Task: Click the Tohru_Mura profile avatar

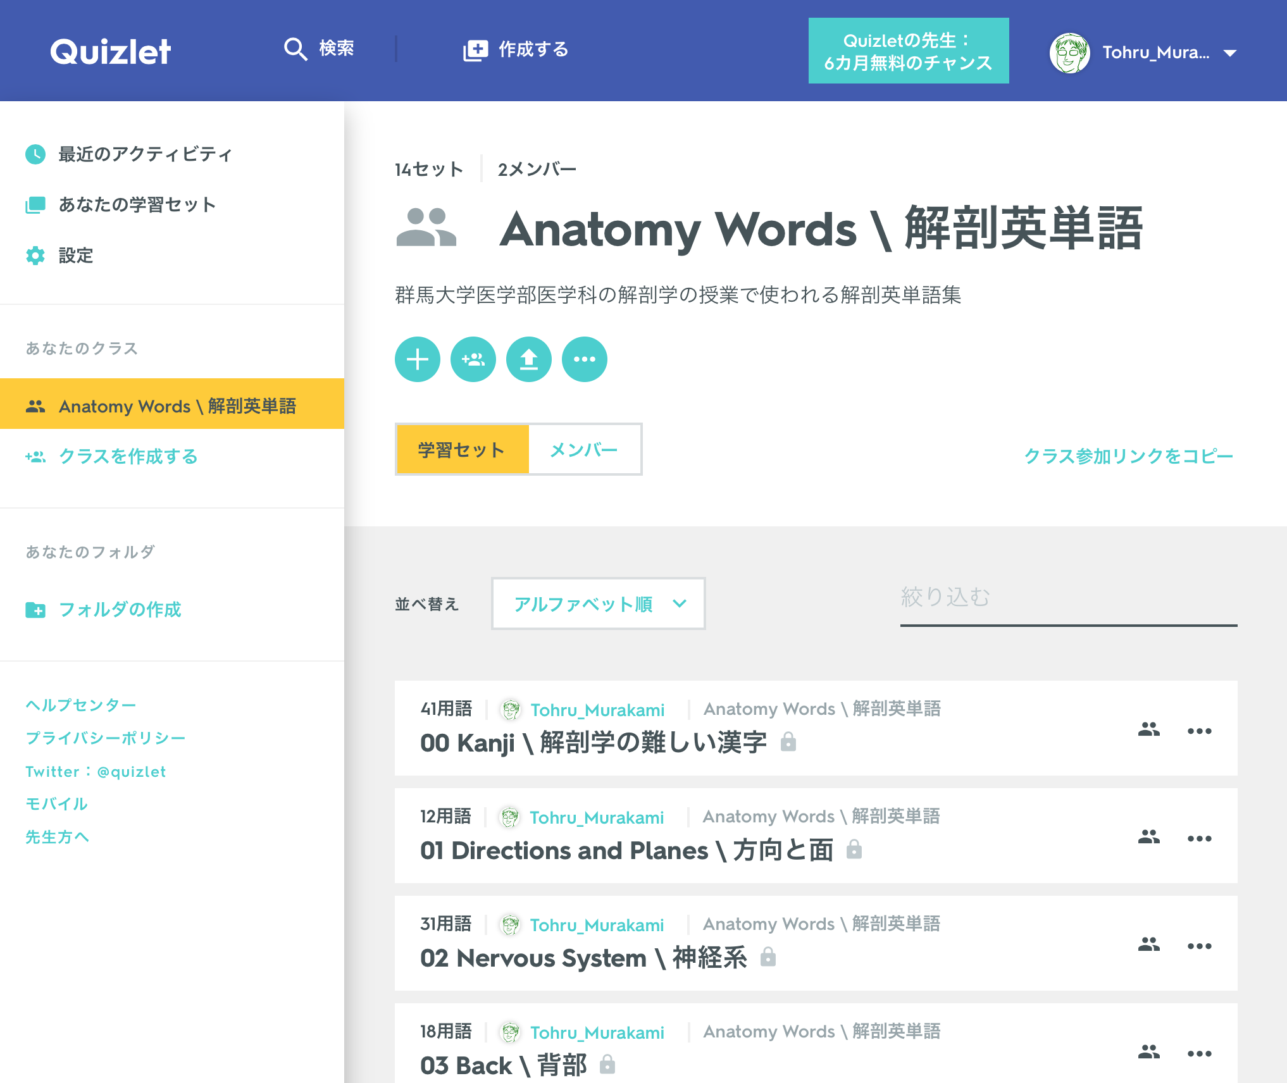Action: click(1069, 53)
